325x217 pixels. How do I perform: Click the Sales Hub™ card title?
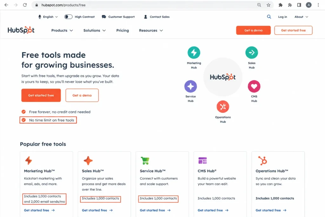coord(93,171)
